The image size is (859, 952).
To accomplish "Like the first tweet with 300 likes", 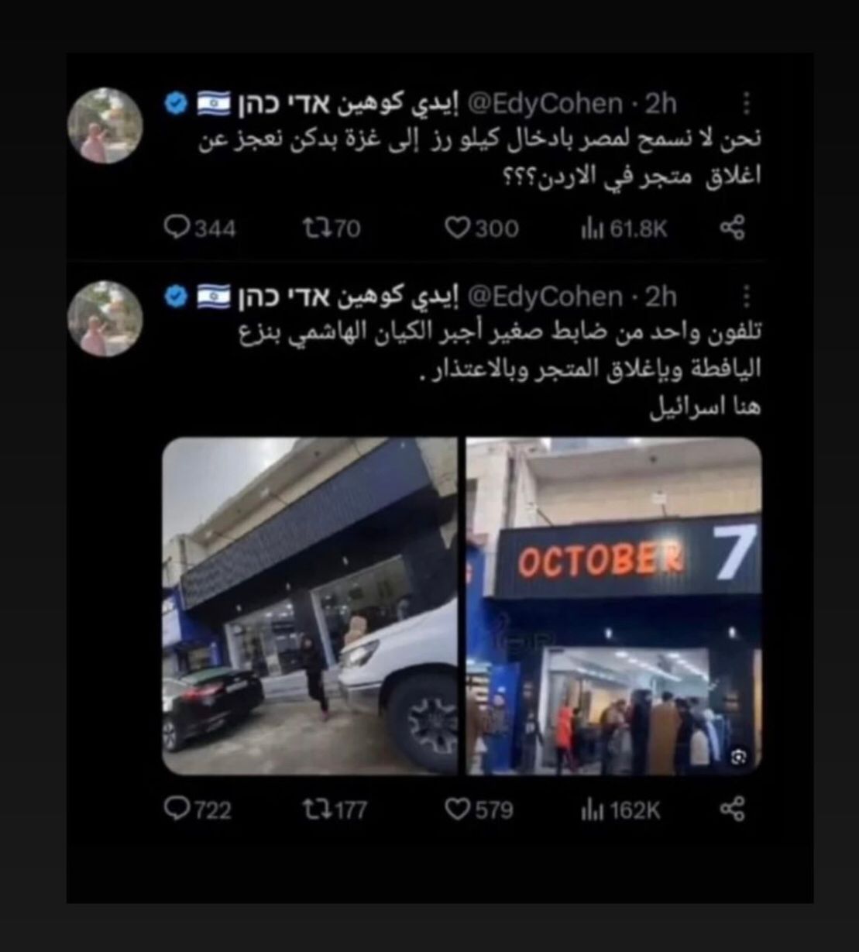I will point(482,228).
